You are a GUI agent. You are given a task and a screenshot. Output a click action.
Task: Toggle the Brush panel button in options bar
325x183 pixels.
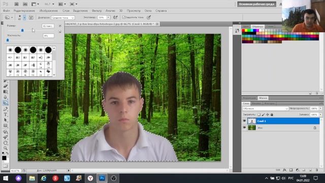coord(31,18)
